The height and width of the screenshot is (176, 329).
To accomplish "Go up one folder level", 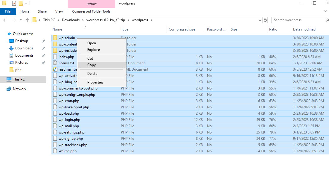I will 27,20.
